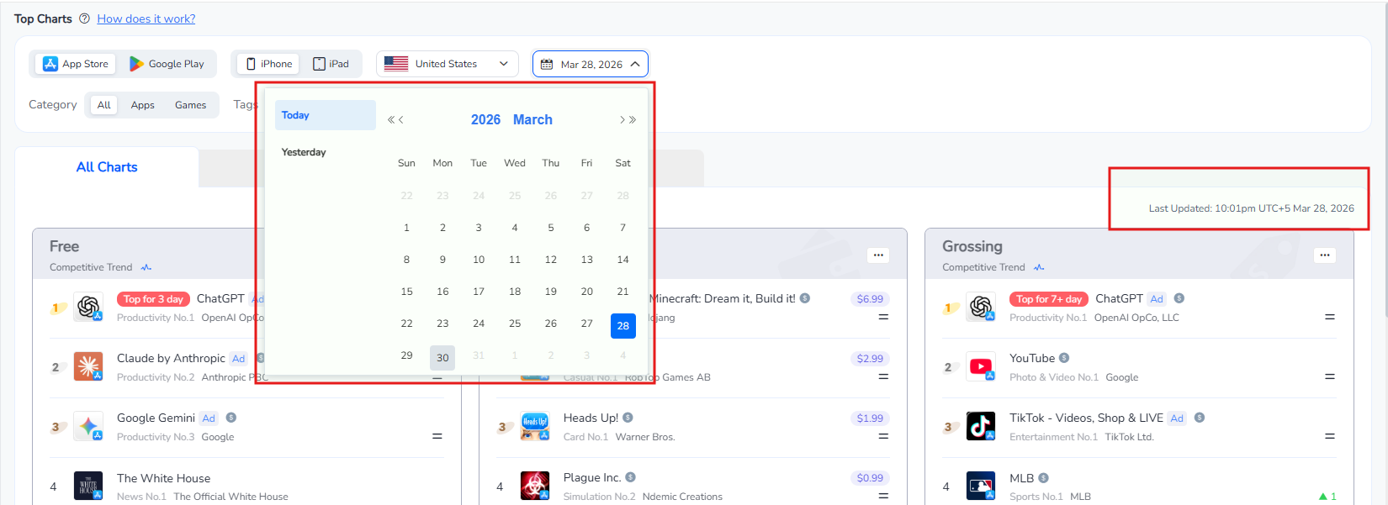This screenshot has height=505, width=1388.
Task: Open Heads Up! app icon
Action: coord(535,426)
